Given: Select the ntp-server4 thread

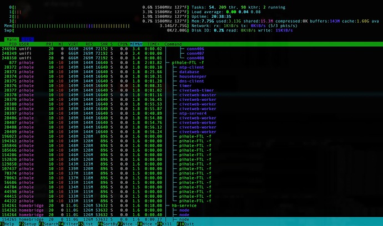Looking at the screenshot, I should click(193, 114).
